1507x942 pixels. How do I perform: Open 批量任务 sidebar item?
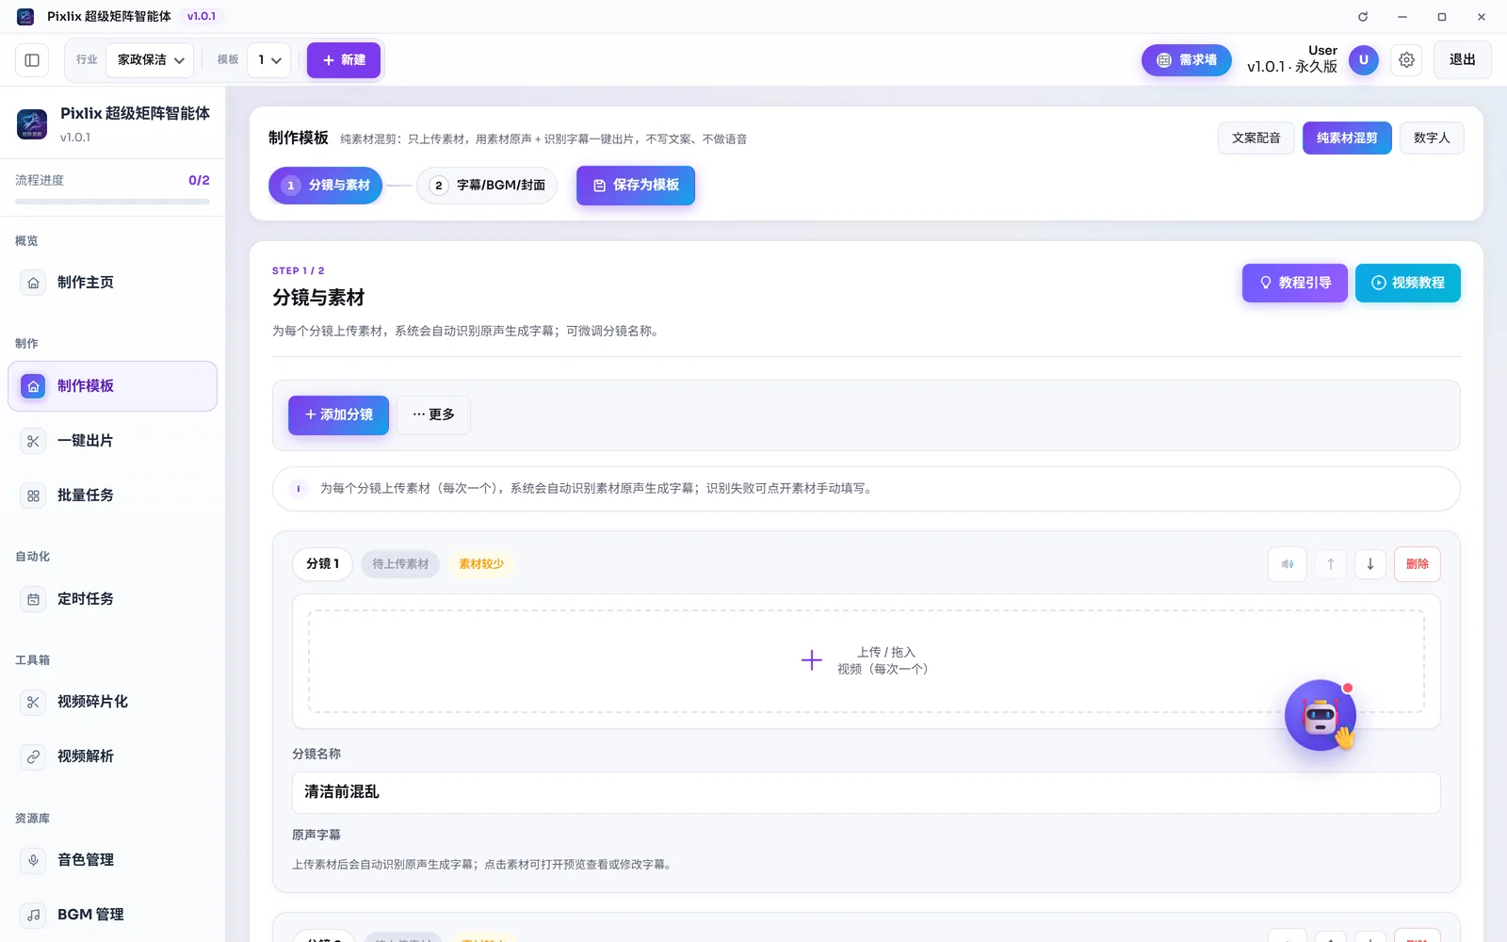pos(112,495)
